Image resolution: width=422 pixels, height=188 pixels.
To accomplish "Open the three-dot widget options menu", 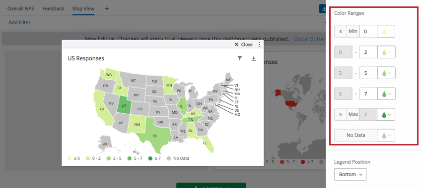I will coord(260,45).
